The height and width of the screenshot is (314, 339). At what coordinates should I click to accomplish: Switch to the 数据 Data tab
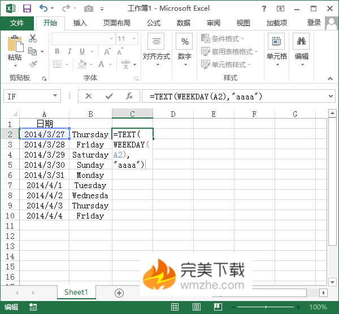click(x=183, y=23)
